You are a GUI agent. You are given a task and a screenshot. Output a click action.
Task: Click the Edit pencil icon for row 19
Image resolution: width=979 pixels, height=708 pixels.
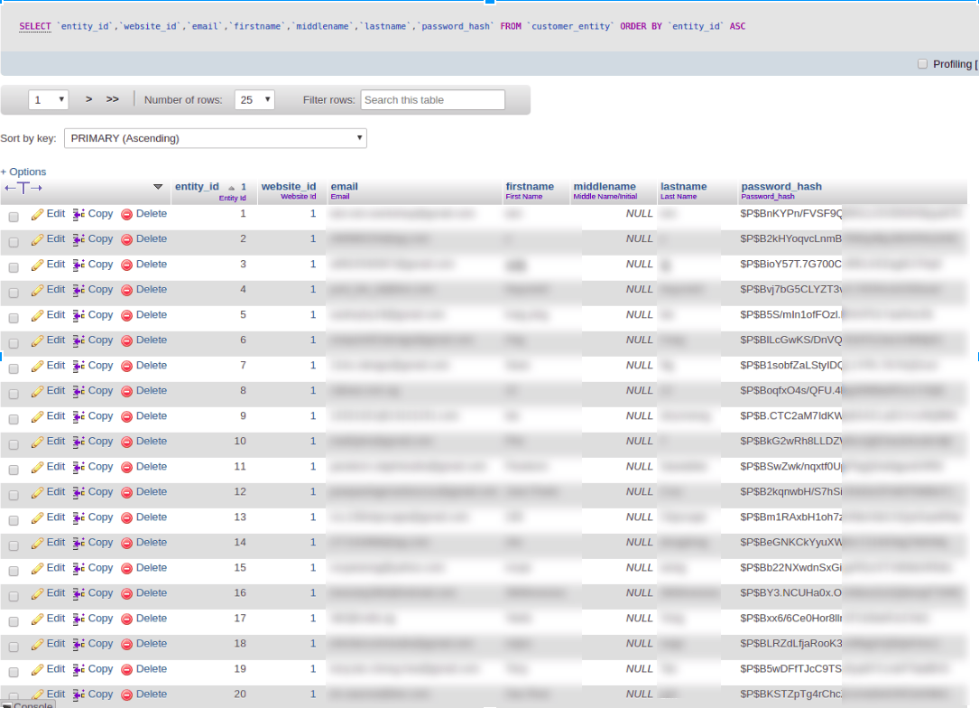coord(38,670)
